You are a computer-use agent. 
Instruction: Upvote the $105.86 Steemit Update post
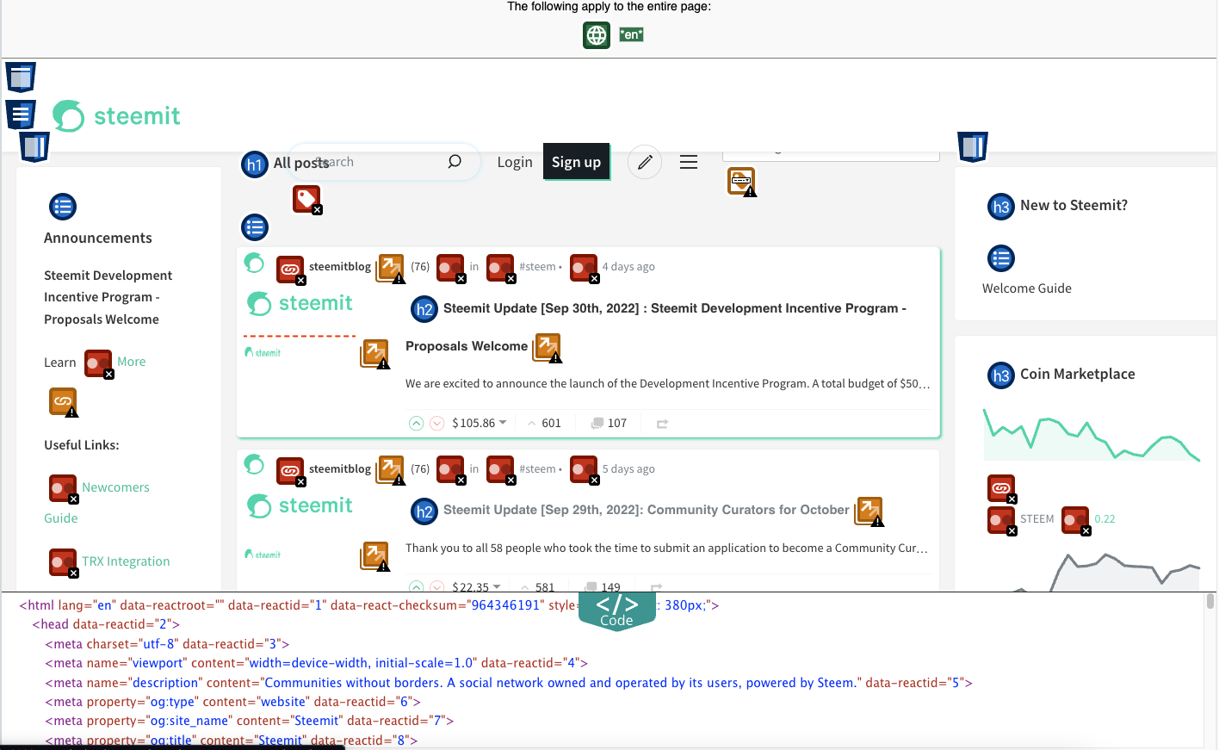click(x=416, y=423)
